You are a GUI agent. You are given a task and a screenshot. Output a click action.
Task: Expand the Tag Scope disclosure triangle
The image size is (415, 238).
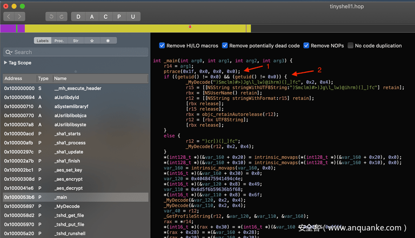coord(5,63)
